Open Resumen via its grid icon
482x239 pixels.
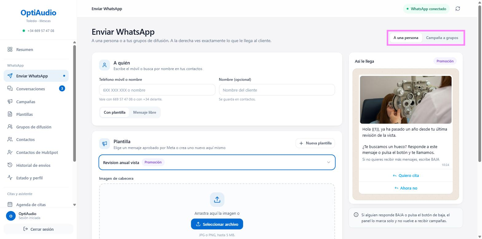10,49
